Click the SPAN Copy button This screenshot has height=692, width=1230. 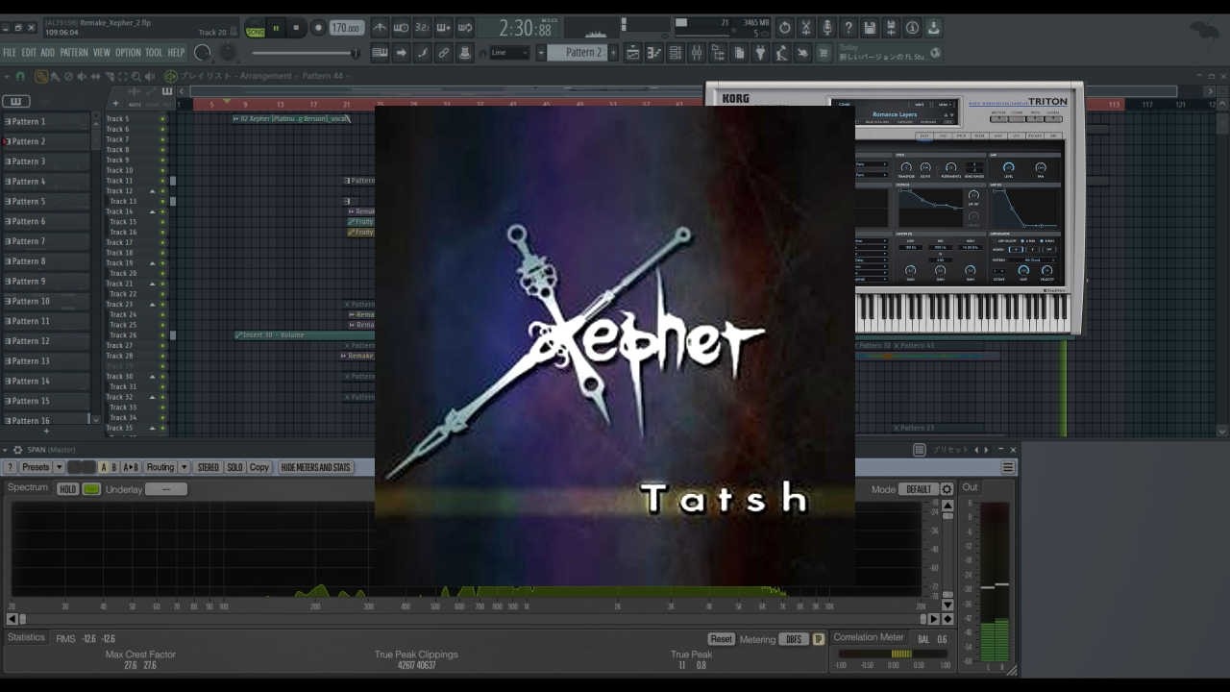pos(259,467)
